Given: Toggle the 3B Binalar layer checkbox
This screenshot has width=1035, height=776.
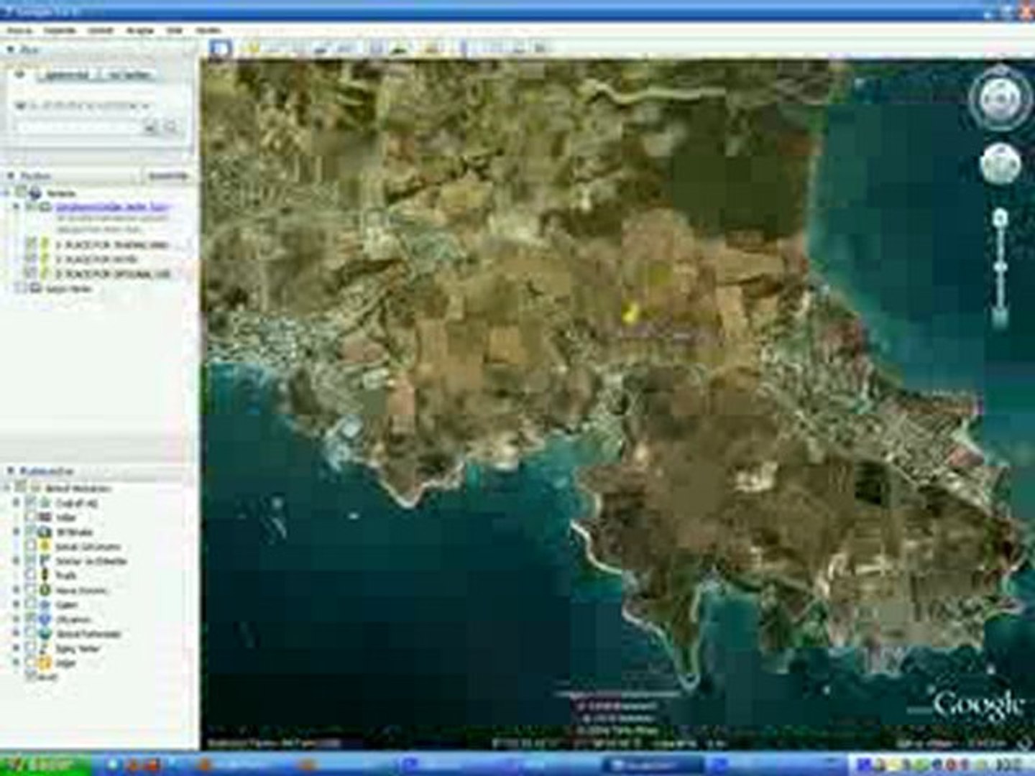Looking at the screenshot, I should point(31,532).
